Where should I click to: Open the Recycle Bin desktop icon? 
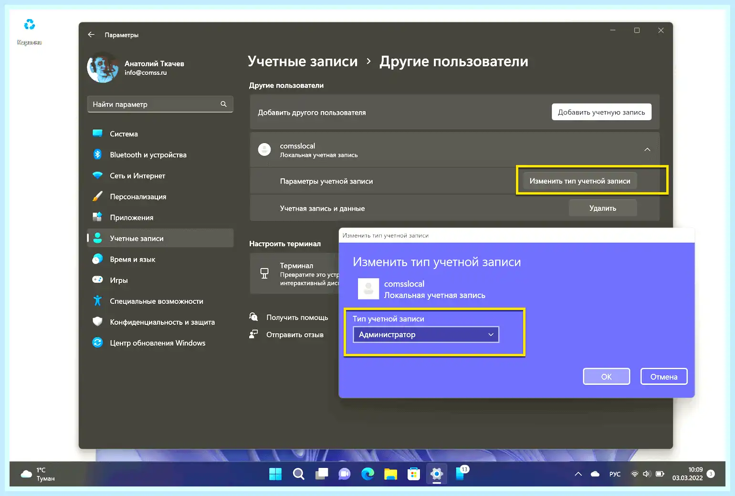(30, 31)
